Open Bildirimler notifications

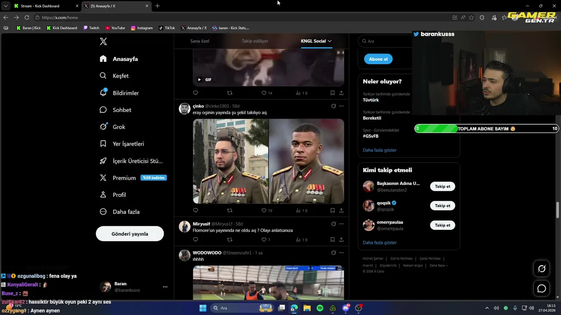[x=119, y=93]
